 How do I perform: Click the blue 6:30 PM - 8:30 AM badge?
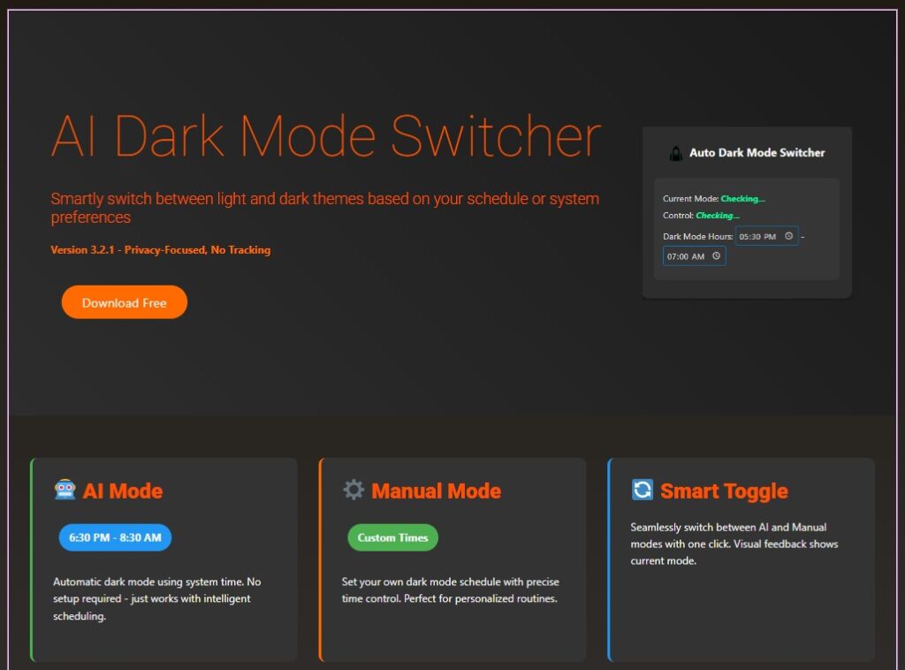pos(115,537)
